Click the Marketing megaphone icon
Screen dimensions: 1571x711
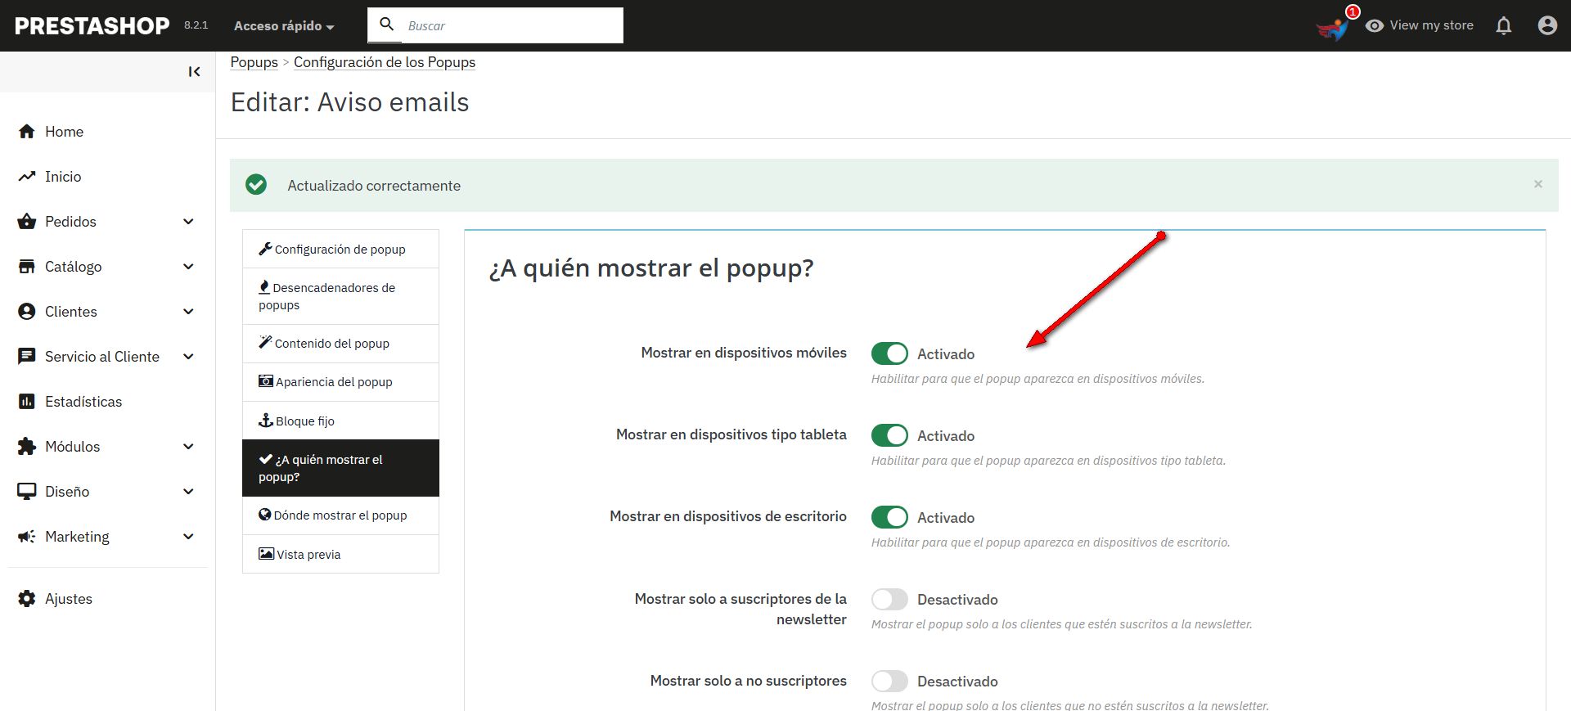point(27,537)
